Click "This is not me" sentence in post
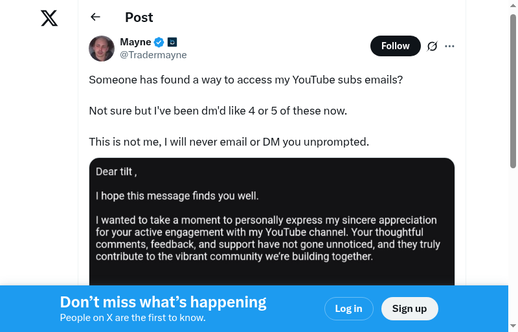The height and width of the screenshot is (332, 518). click(229, 142)
